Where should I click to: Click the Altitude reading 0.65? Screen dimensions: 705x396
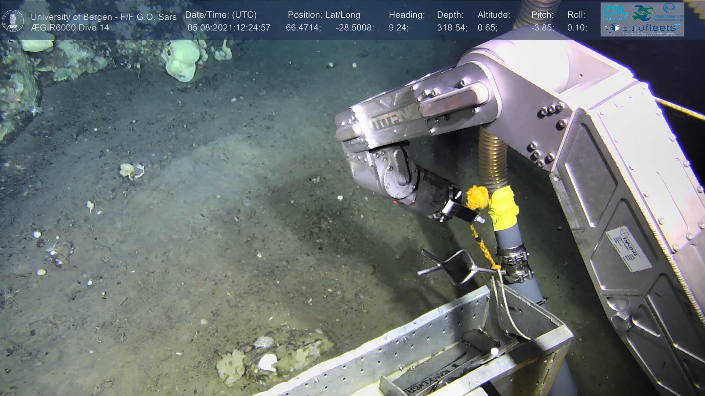(x=487, y=28)
